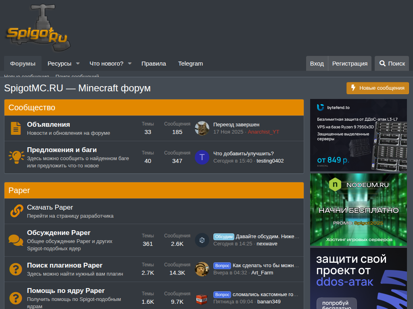Click the lightbulb icon for Предложения и баги
The height and width of the screenshot is (309, 413).
coord(17,157)
